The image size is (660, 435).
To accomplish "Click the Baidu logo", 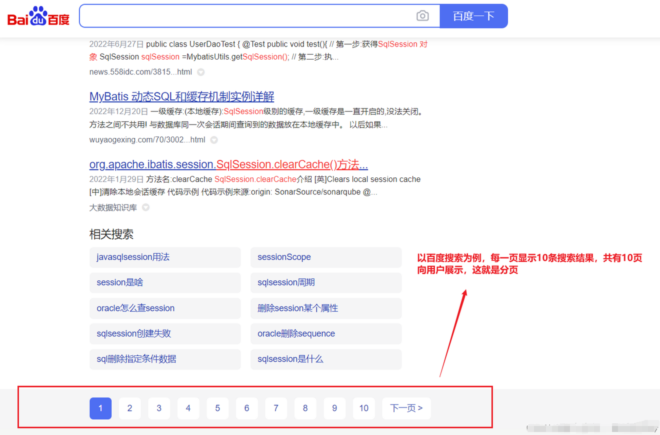I will pyautogui.click(x=38, y=17).
